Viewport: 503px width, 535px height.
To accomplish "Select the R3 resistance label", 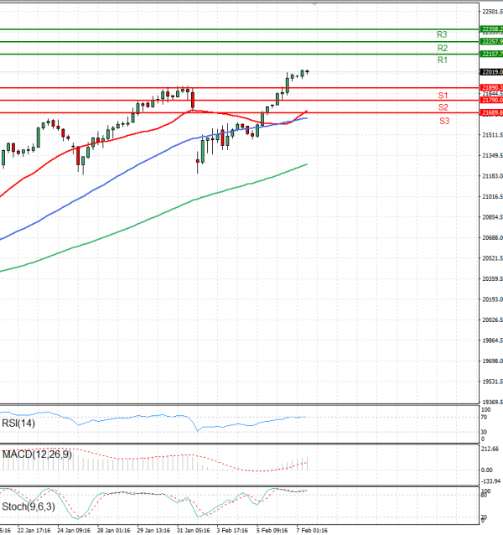I will click(442, 35).
